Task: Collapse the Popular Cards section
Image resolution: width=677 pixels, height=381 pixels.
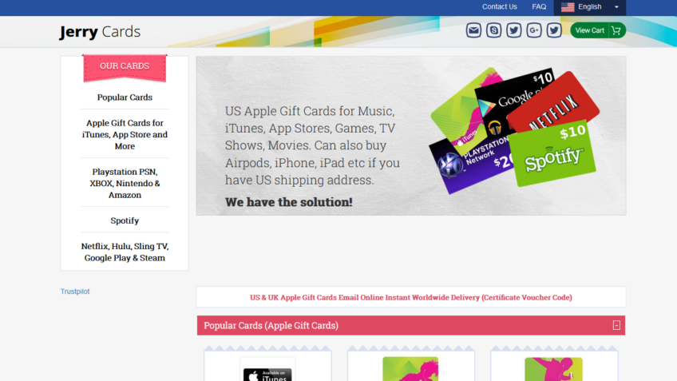Action: click(x=616, y=325)
